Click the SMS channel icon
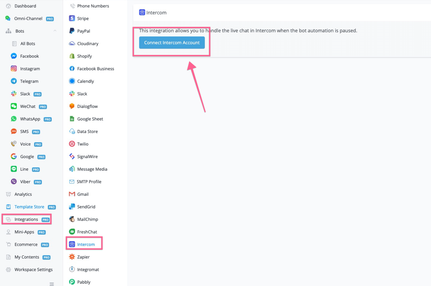The image size is (431, 286). point(14,131)
